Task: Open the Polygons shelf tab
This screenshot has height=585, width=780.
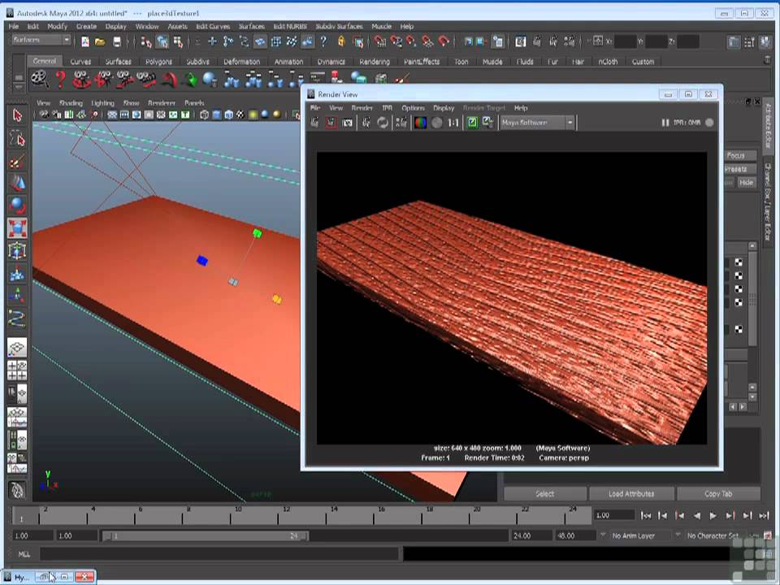Action: point(158,62)
